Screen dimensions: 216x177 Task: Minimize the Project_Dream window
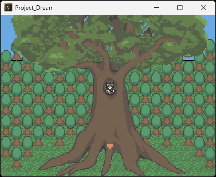pos(157,8)
